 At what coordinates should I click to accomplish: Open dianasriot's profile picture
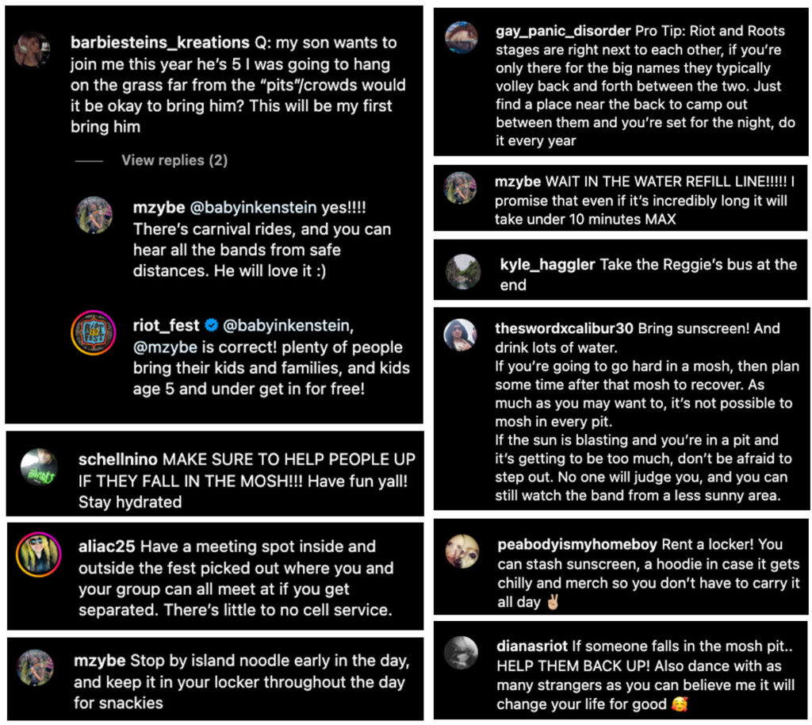coord(461,653)
